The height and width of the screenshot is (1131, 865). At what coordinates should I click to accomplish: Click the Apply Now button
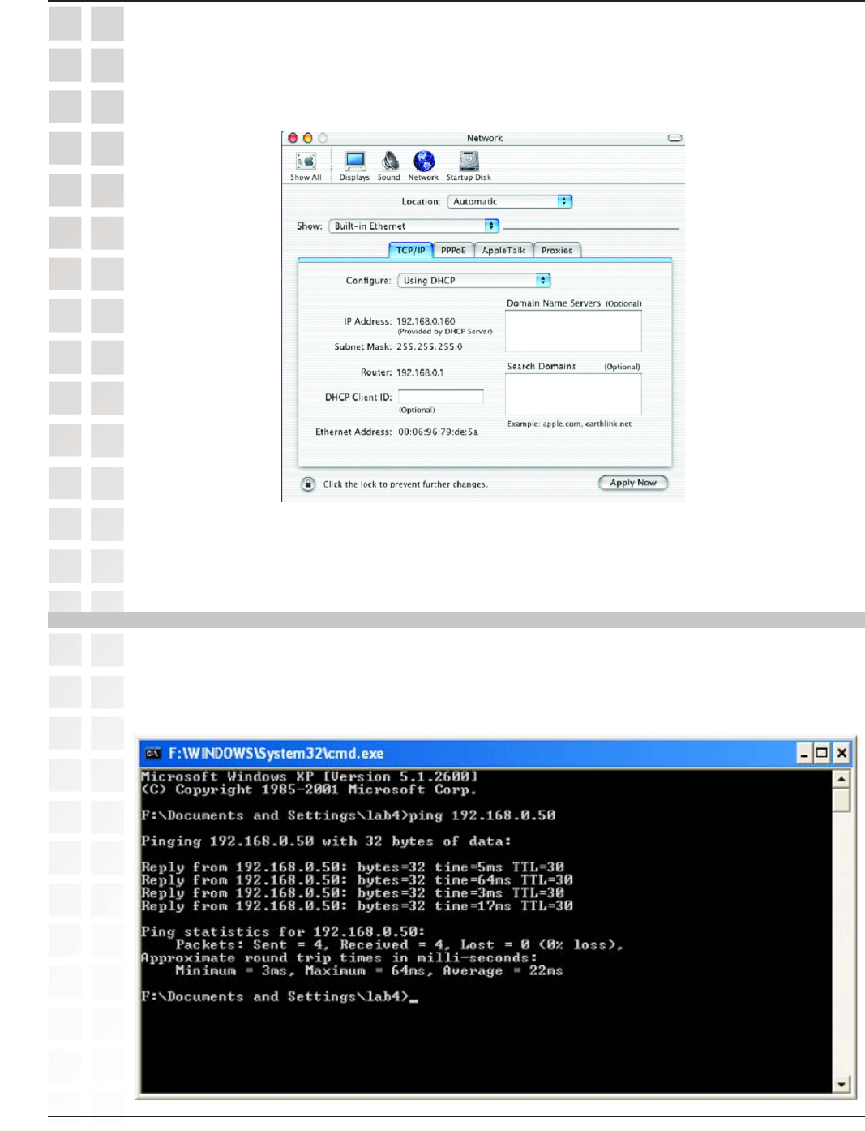click(633, 483)
